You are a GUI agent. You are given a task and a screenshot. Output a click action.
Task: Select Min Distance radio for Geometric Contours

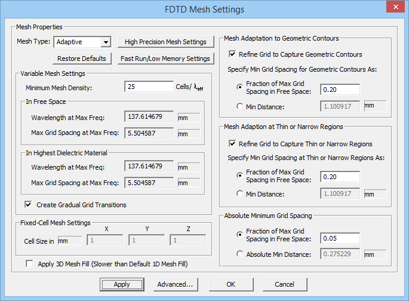click(x=240, y=106)
